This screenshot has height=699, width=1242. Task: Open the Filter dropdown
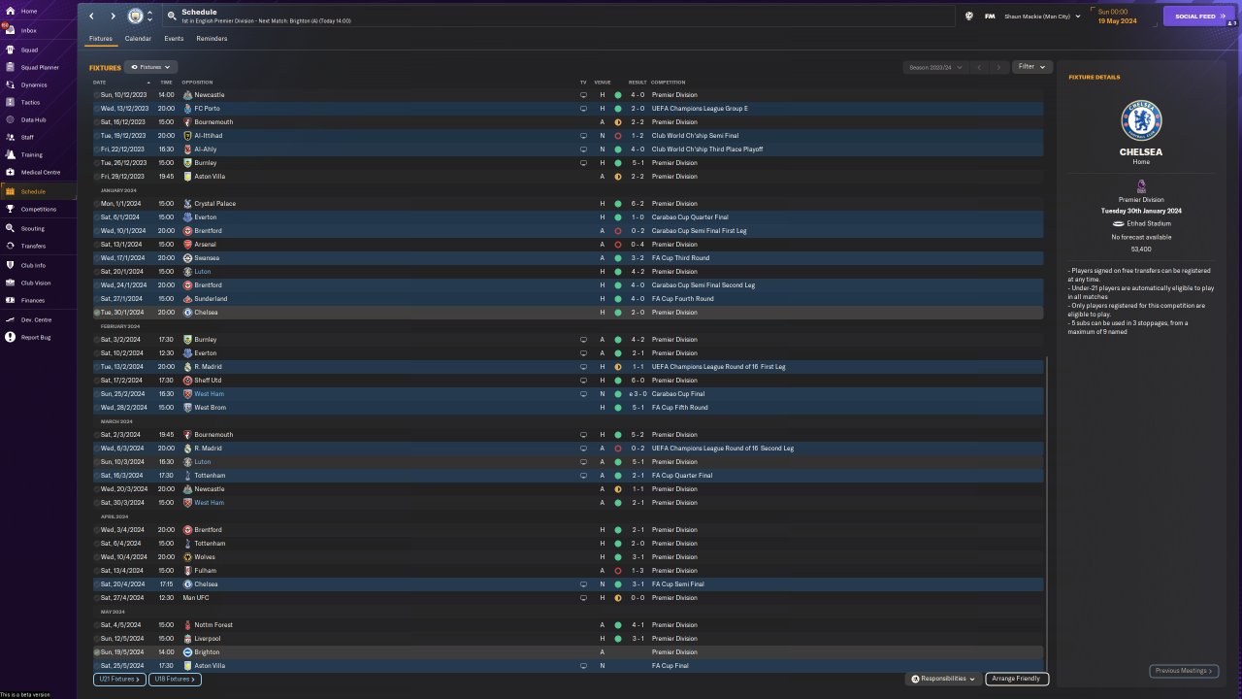tap(1032, 67)
